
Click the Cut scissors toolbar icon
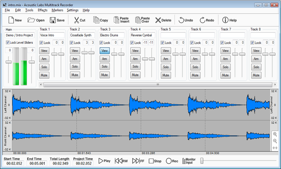point(77,20)
